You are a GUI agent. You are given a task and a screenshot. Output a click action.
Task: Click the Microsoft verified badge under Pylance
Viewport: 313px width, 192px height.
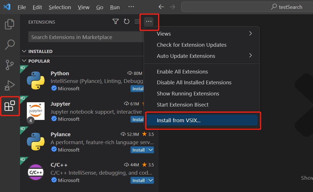[54, 149]
